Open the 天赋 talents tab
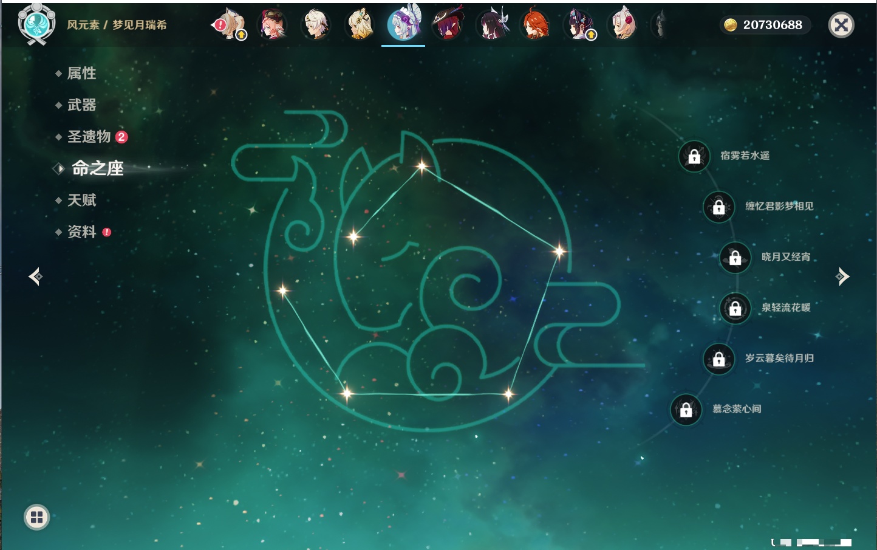 point(81,201)
